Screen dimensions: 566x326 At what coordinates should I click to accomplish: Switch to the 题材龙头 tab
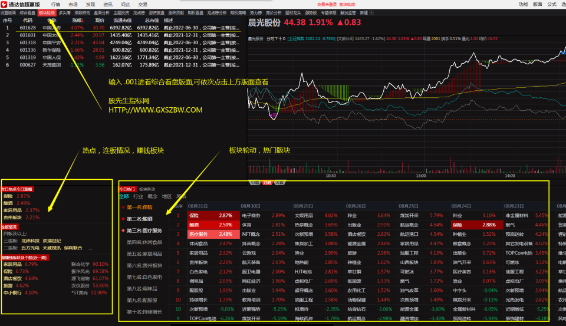[x=293, y=12]
